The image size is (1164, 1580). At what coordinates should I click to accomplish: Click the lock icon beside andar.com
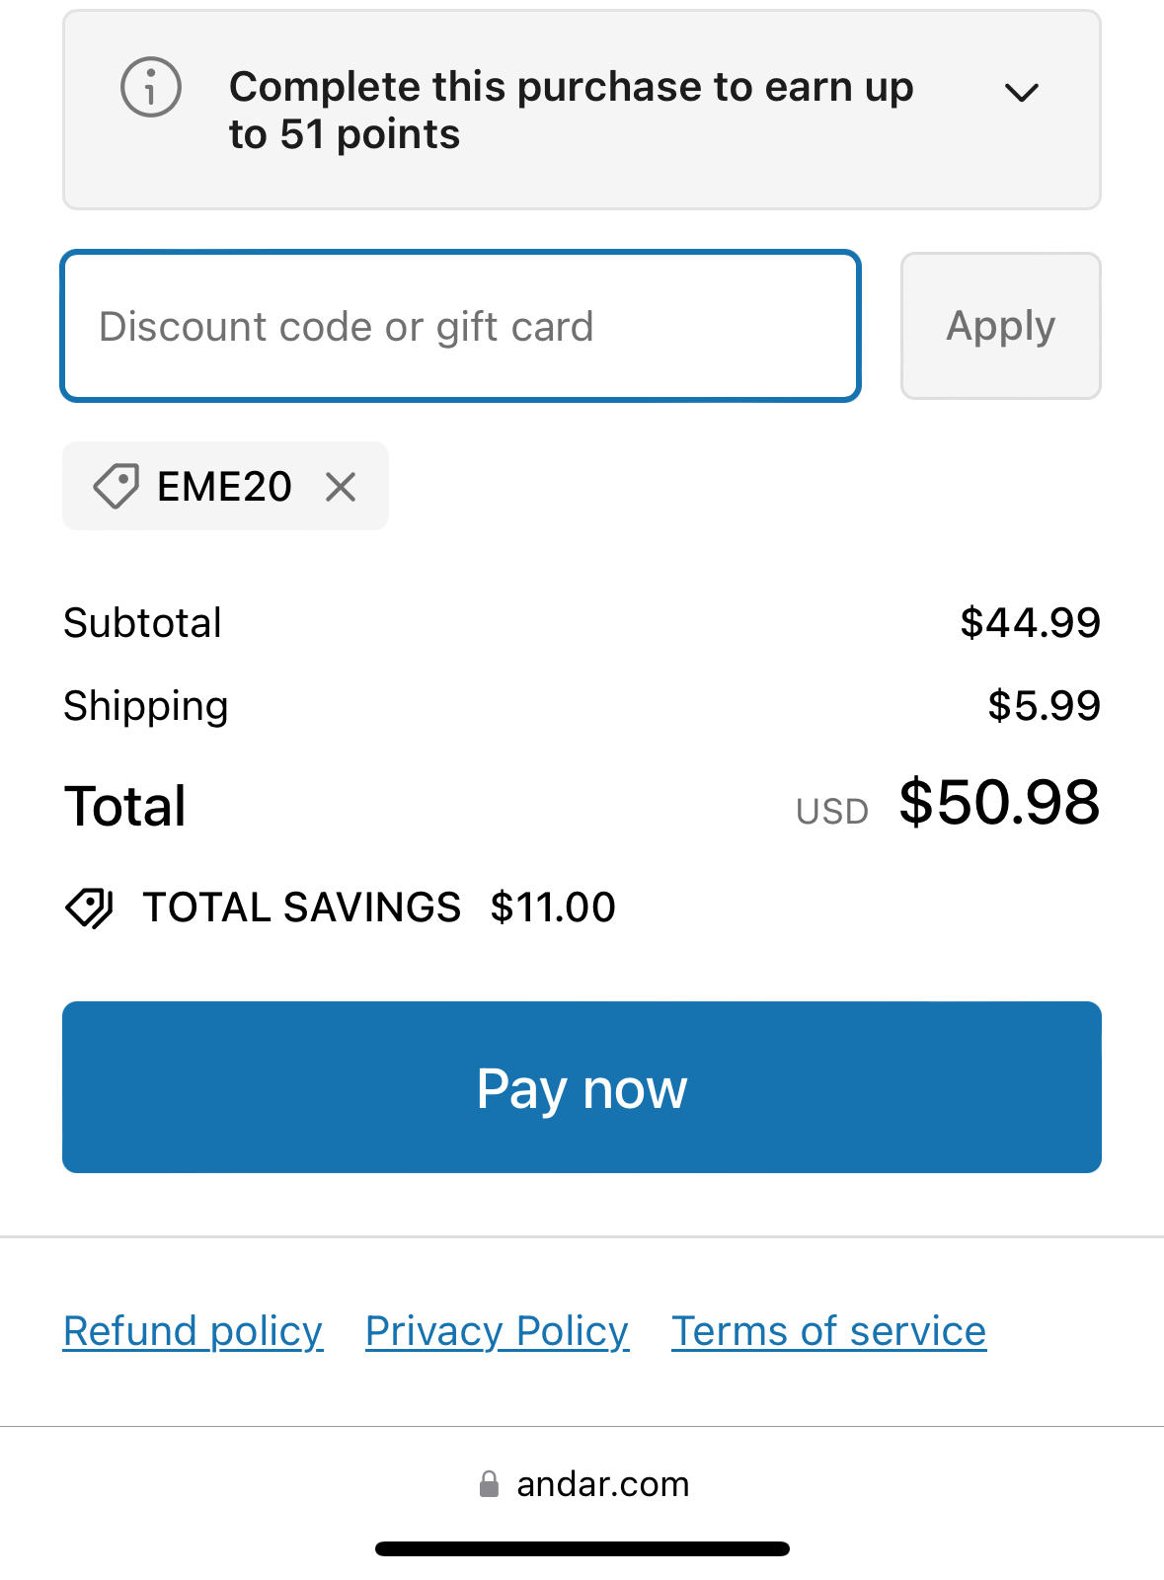pyautogui.click(x=489, y=1484)
